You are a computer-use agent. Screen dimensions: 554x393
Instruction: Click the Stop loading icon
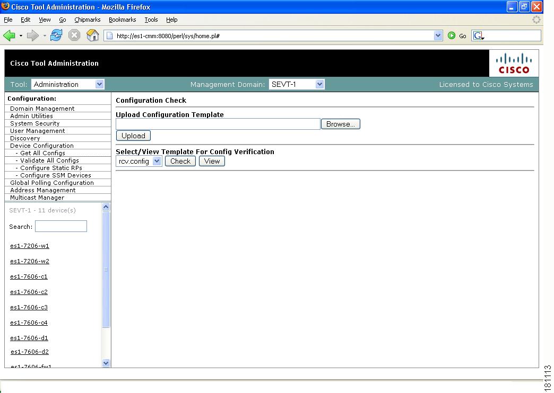[x=74, y=35]
